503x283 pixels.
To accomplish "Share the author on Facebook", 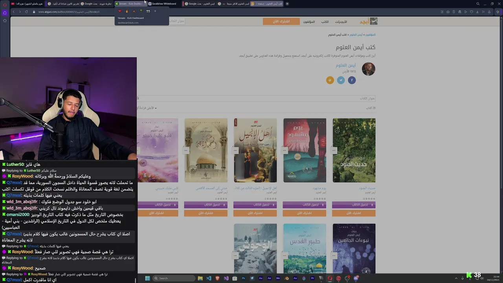I will (352, 80).
